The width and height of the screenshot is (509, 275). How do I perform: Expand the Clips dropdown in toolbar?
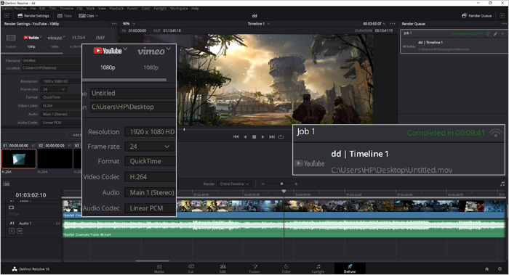point(88,15)
